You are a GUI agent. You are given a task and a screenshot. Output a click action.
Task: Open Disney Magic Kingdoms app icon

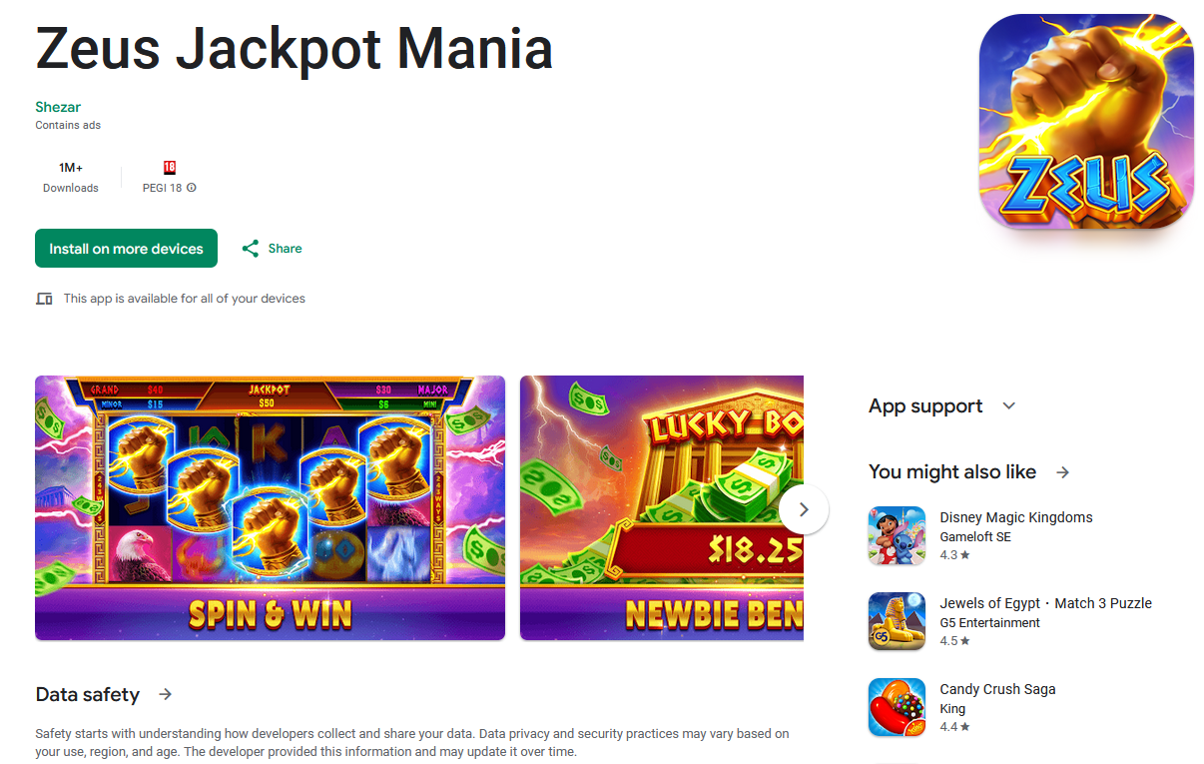(x=897, y=535)
